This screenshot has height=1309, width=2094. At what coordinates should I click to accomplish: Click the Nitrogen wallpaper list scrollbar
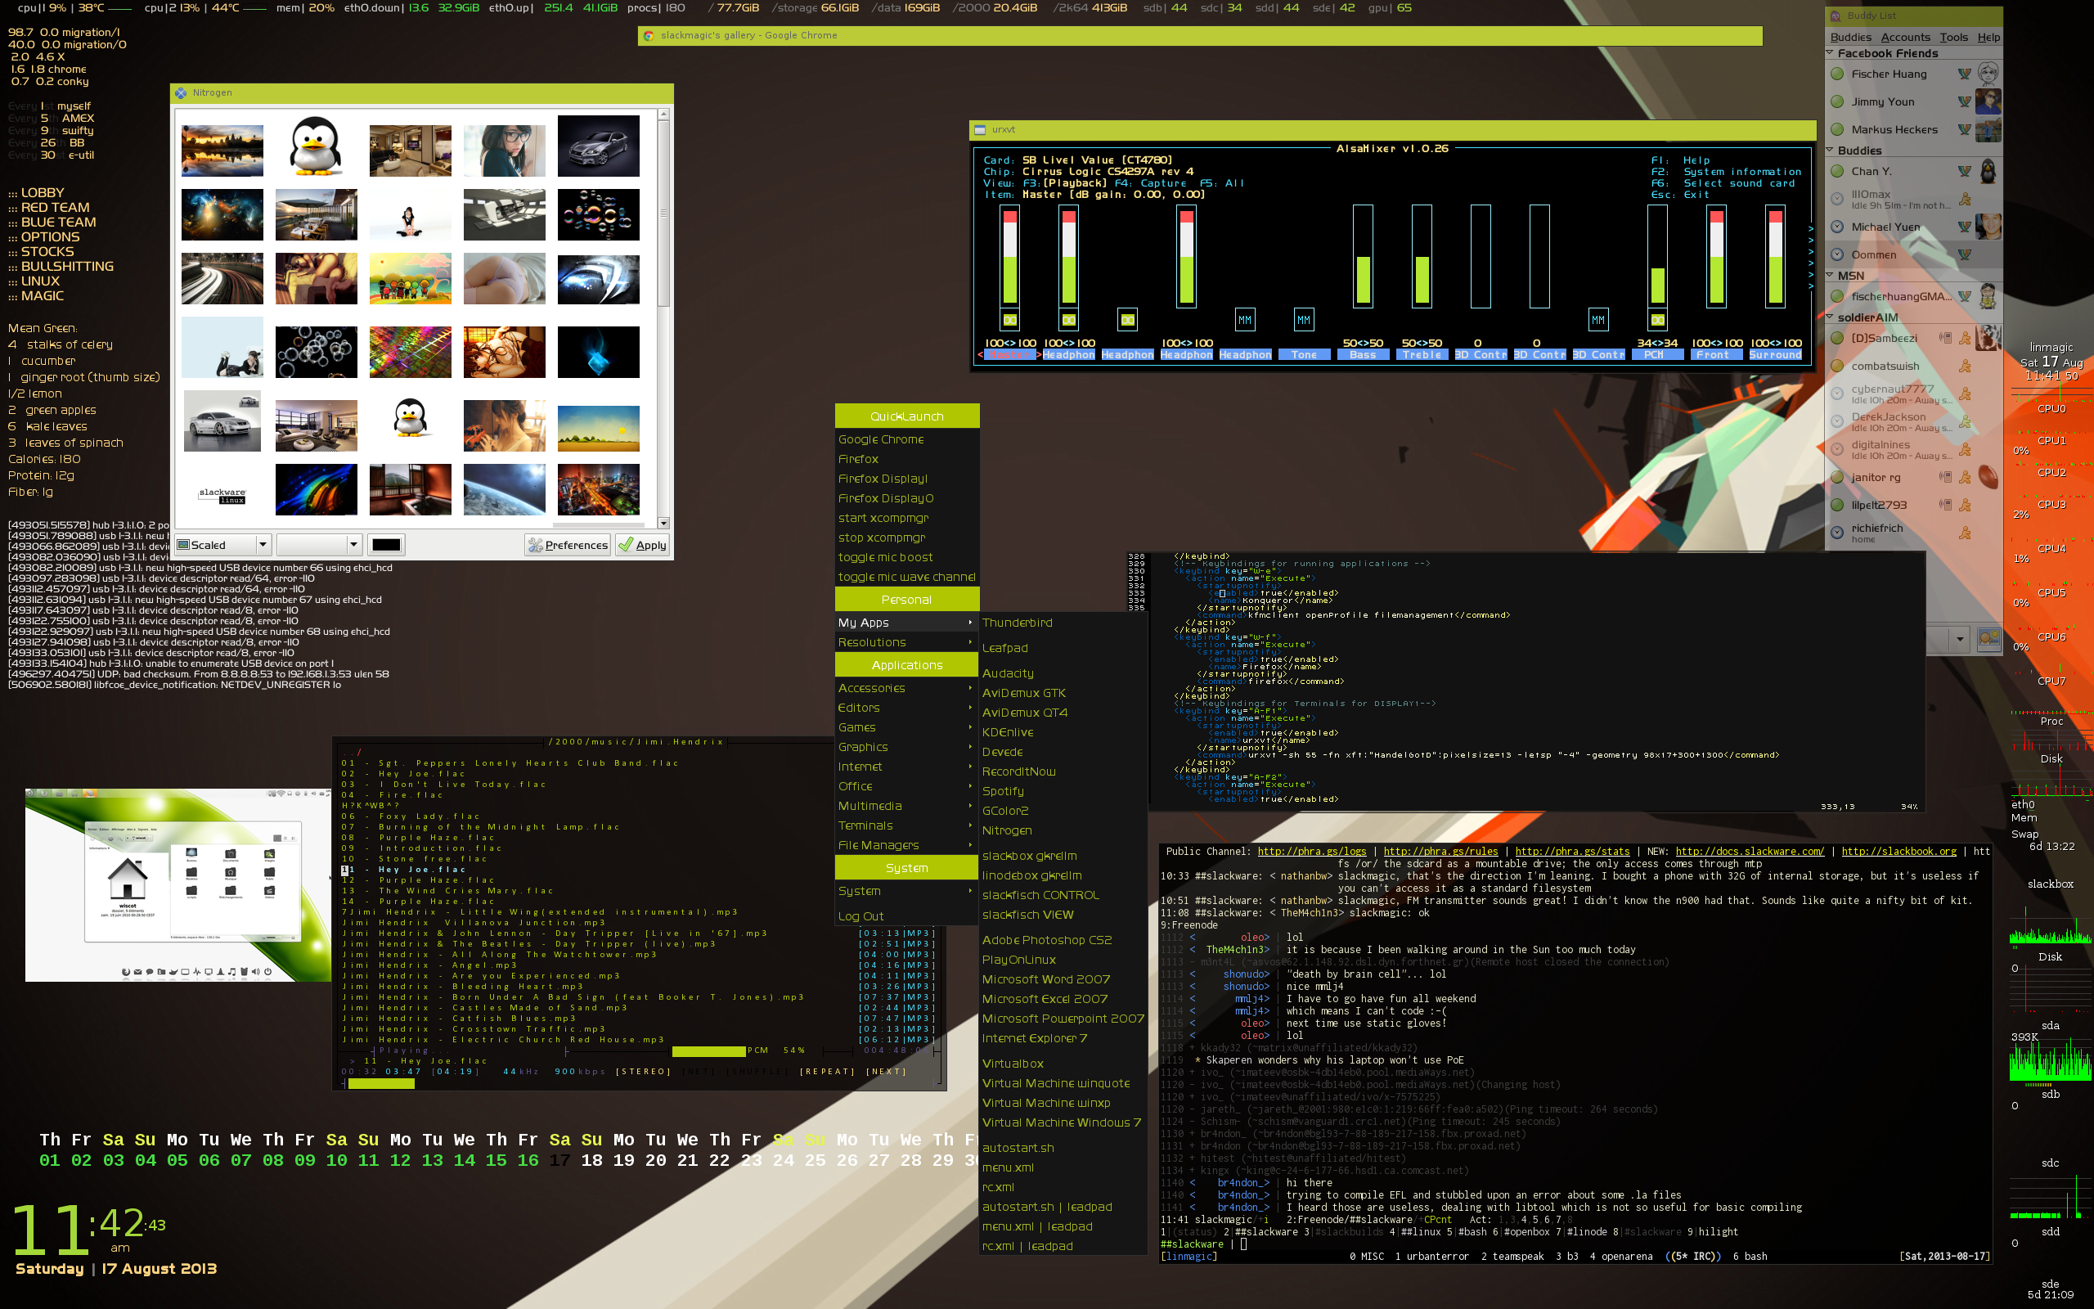(x=663, y=318)
